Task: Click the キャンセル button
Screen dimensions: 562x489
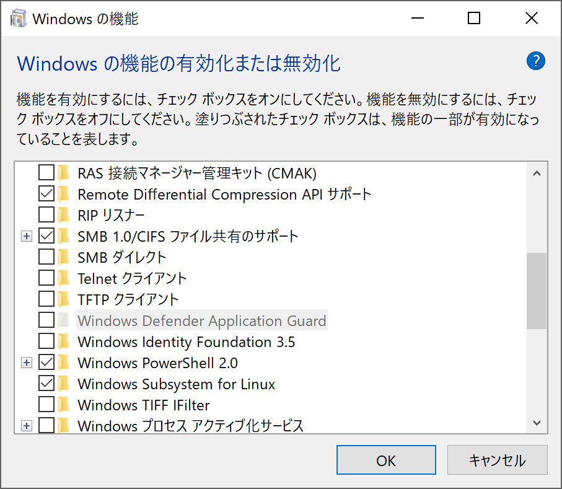Action: coord(497,460)
